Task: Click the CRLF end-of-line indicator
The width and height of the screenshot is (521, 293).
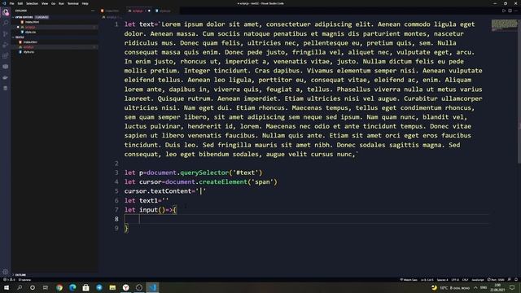Action: click(x=465, y=280)
